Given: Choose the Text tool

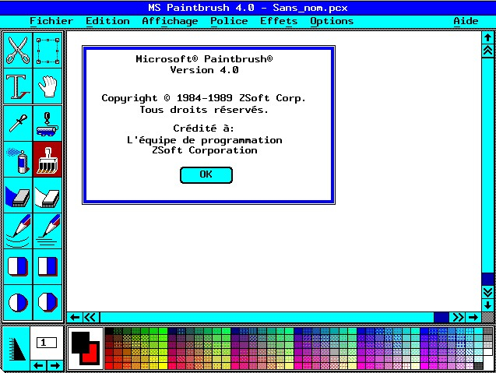Looking at the screenshot, I should pyautogui.click(x=18, y=86).
